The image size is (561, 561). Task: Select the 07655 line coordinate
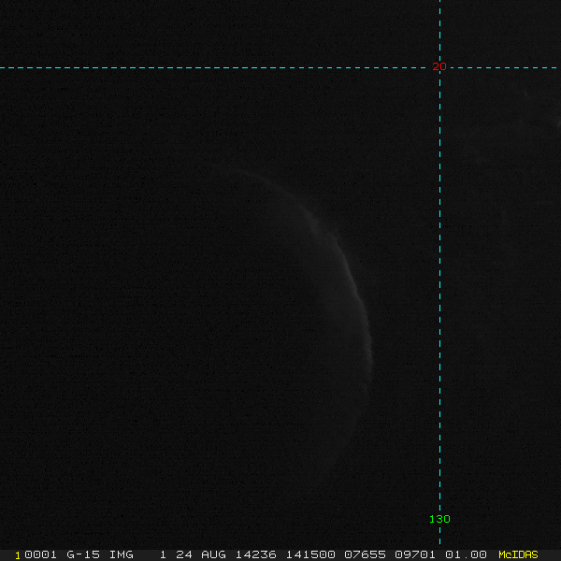tap(365, 554)
